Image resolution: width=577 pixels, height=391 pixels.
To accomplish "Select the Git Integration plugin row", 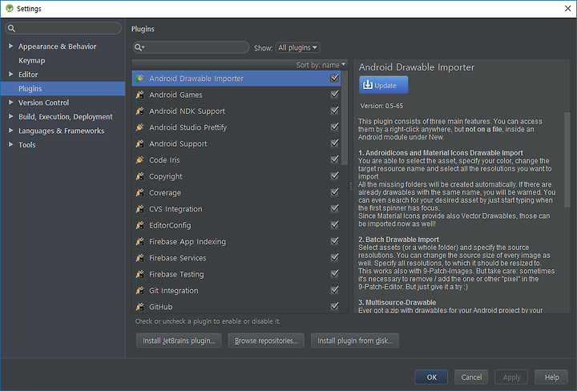I will (236, 290).
